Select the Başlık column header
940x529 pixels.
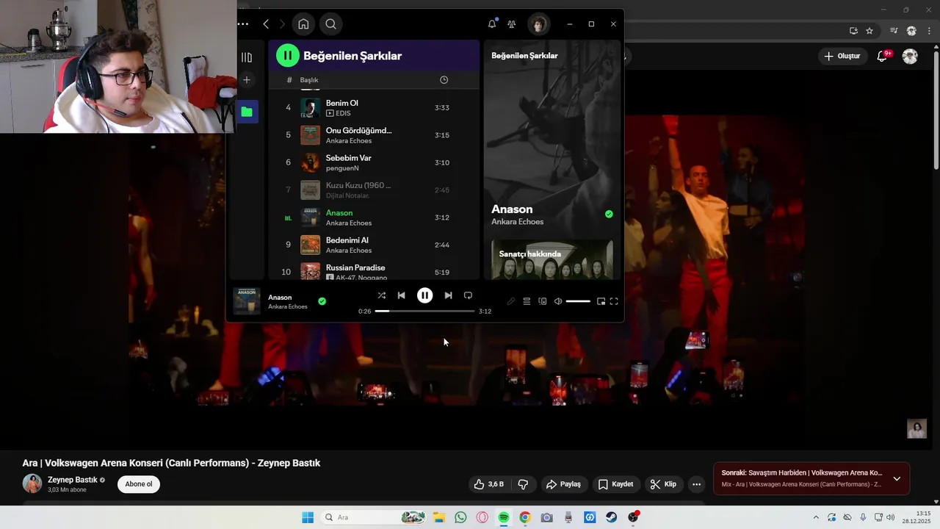[309, 79]
